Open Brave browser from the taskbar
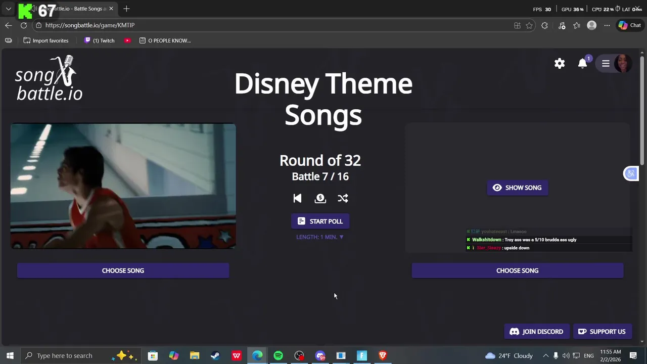Screen dimensions: 647x364 pos(383,355)
